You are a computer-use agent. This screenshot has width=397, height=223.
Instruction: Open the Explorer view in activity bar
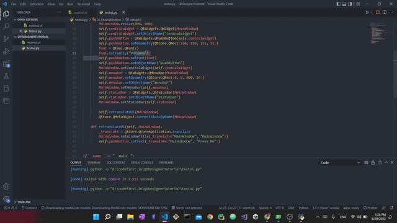pyautogui.click(x=6, y=14)
